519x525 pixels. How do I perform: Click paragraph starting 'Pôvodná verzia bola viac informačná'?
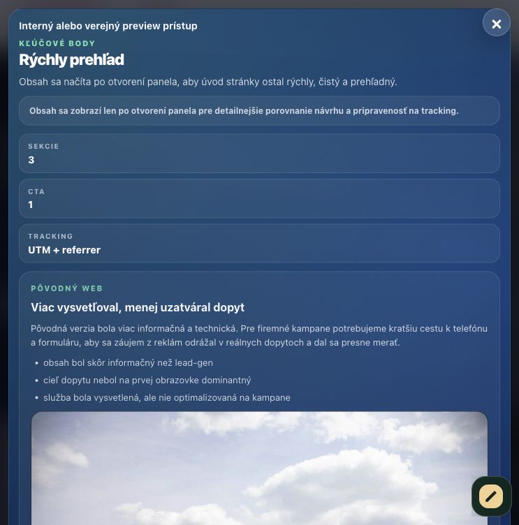click(x=259, y=336)
